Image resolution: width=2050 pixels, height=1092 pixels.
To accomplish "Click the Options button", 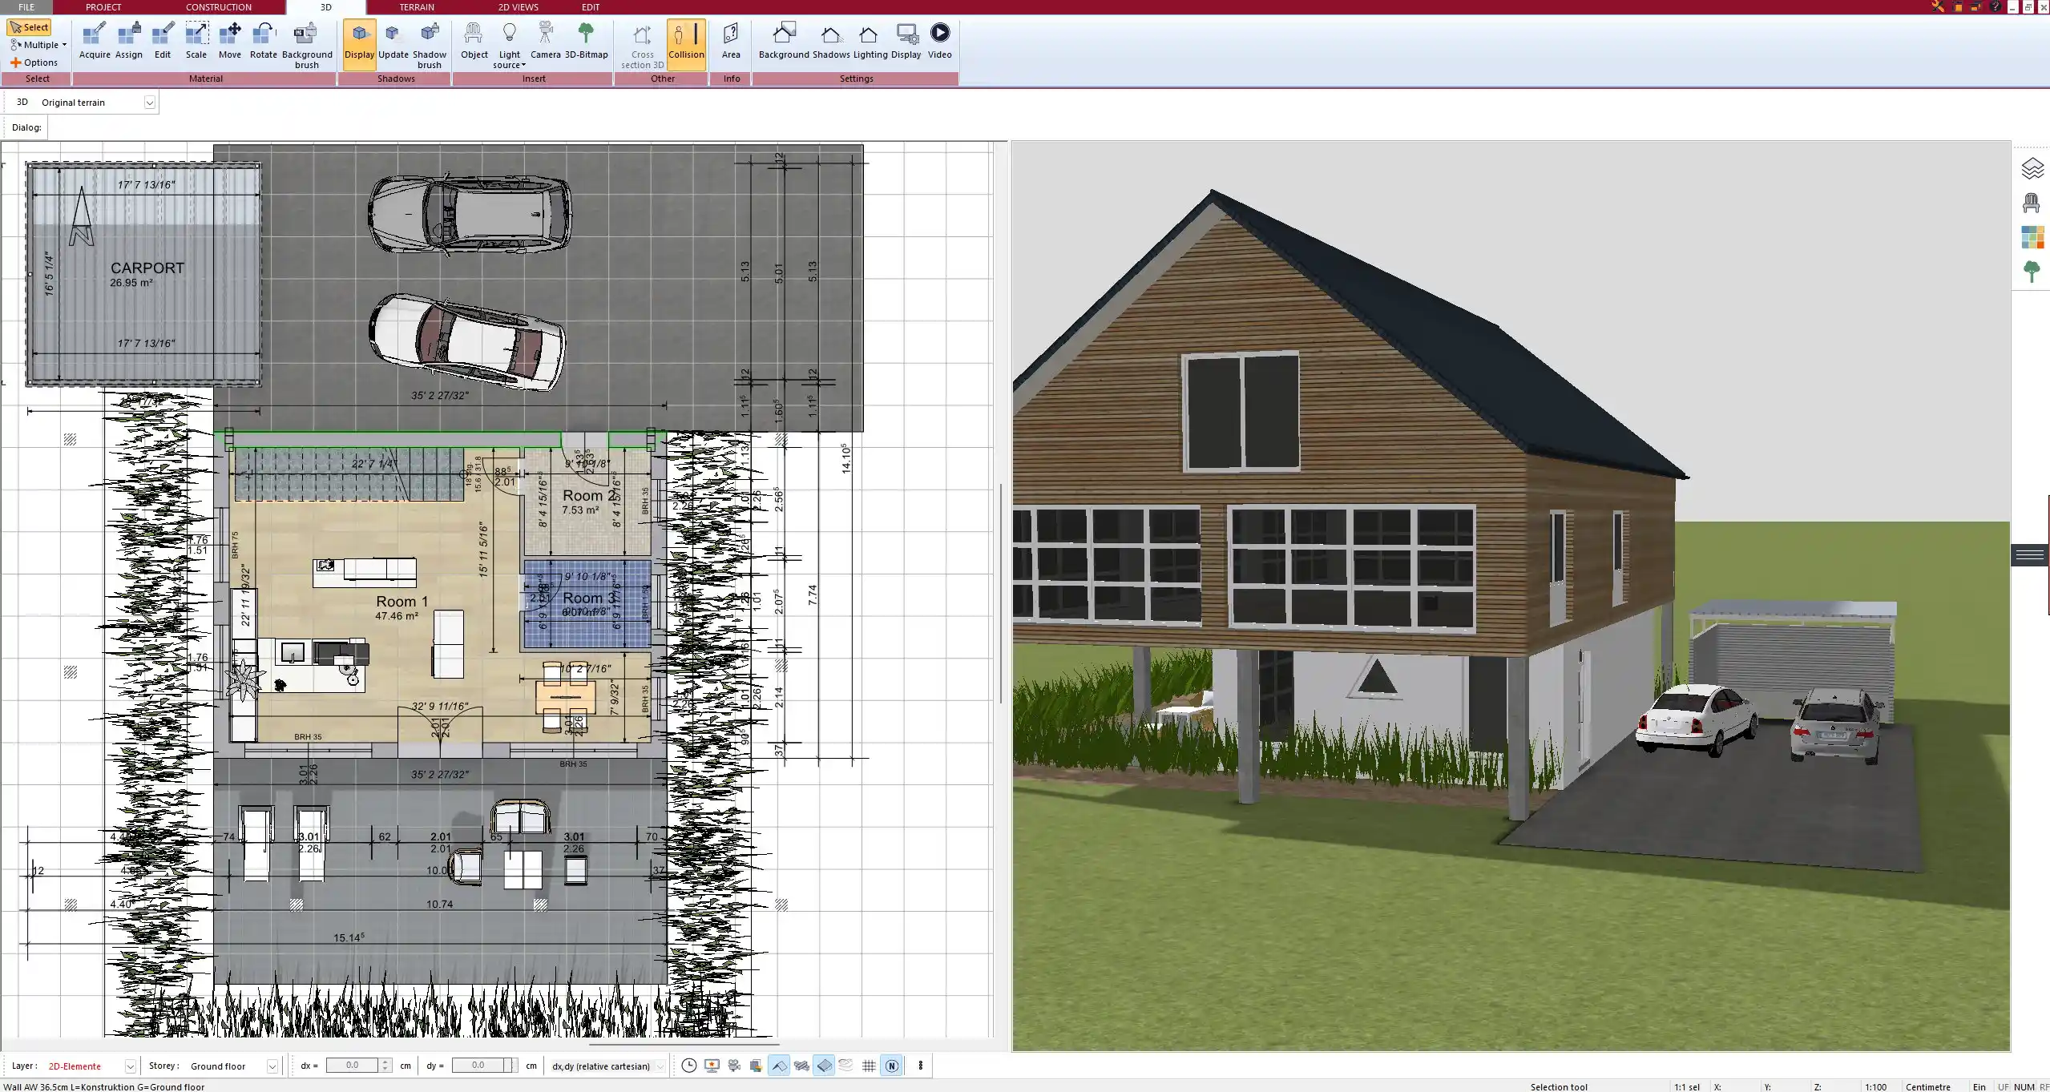I will pos(34,62).
